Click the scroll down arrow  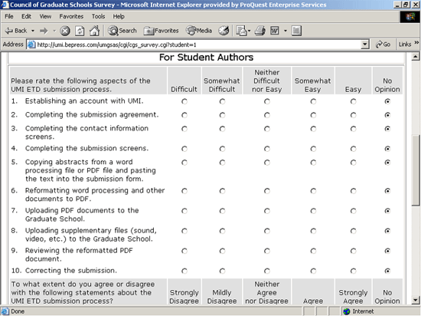[x=416, y=300]
